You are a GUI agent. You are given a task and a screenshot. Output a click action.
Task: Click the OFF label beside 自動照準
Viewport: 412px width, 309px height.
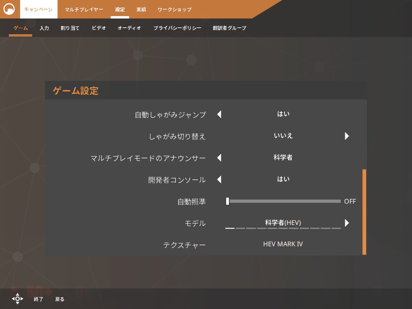[350, 201]
